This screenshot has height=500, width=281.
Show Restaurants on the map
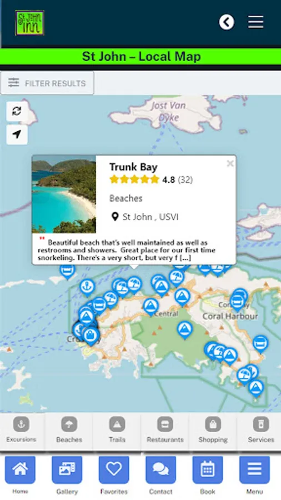tap(165, 430)
